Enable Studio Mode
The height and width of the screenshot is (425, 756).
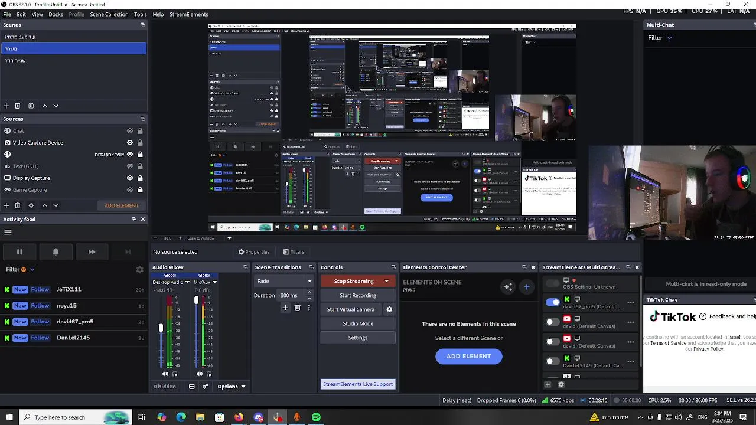tap(358, 323)
